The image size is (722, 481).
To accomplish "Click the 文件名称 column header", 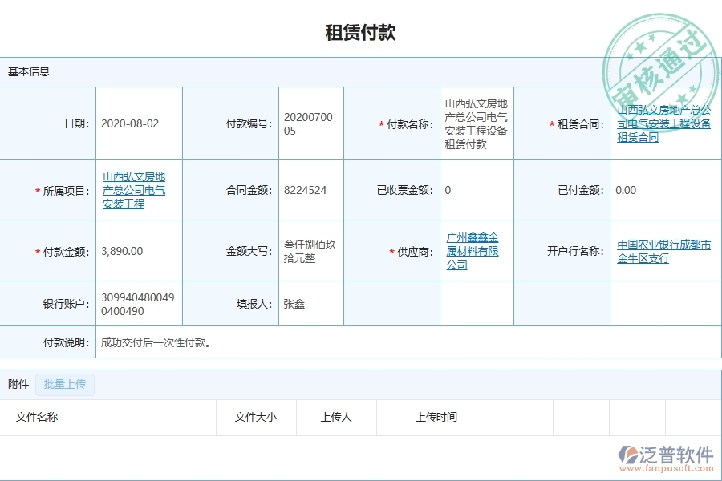I will pyautogui.click(x=38, y=417).
